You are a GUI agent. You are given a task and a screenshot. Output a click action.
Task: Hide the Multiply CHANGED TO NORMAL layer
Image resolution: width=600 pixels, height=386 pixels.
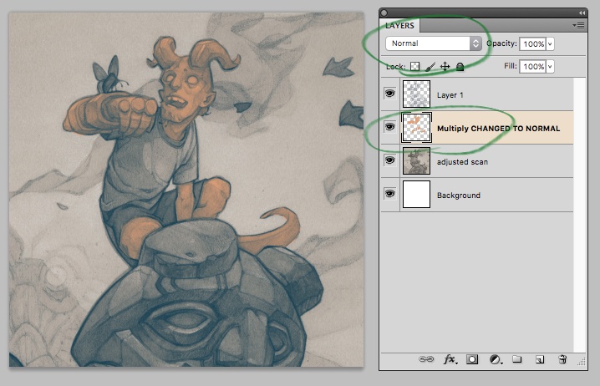[390, 127]
